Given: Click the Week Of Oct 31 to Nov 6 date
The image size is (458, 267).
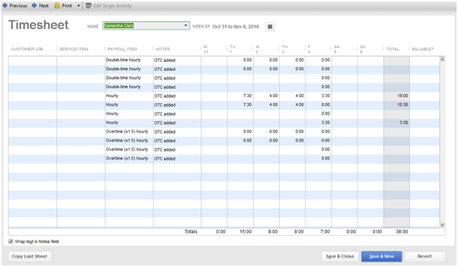Looking at the screenshot, I should (x=236, y=26).
